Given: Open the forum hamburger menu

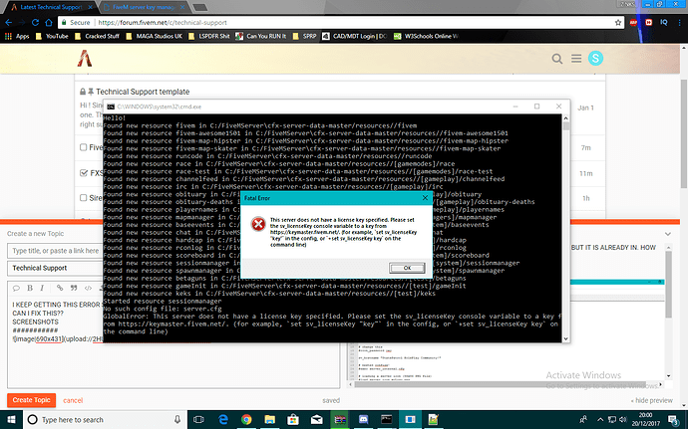Looking at the screenshot, I should (576, 59).
